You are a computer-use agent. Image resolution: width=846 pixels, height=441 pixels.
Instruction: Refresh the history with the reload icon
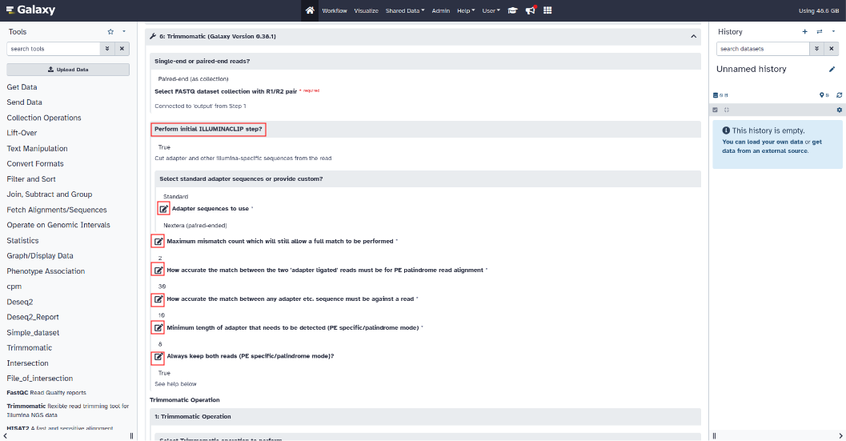[840, 95]
